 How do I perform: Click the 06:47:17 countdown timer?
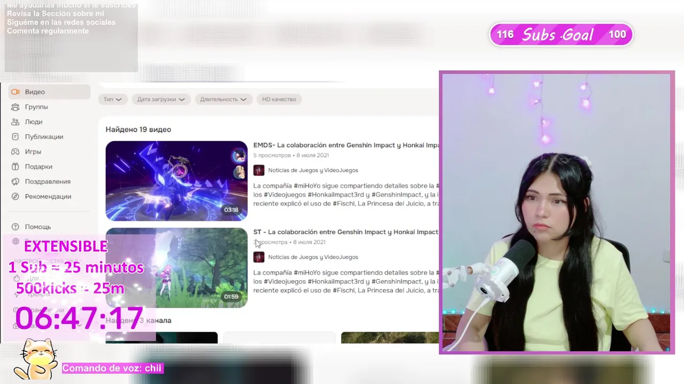[x=79, y=318]
